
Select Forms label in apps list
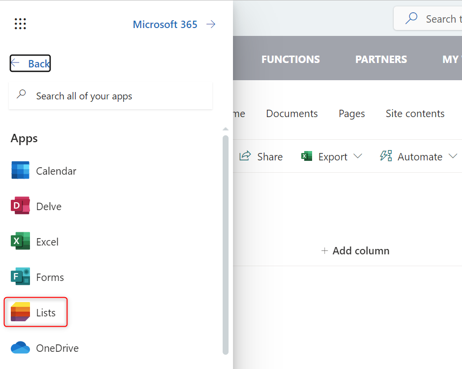(x=50, y=277)
